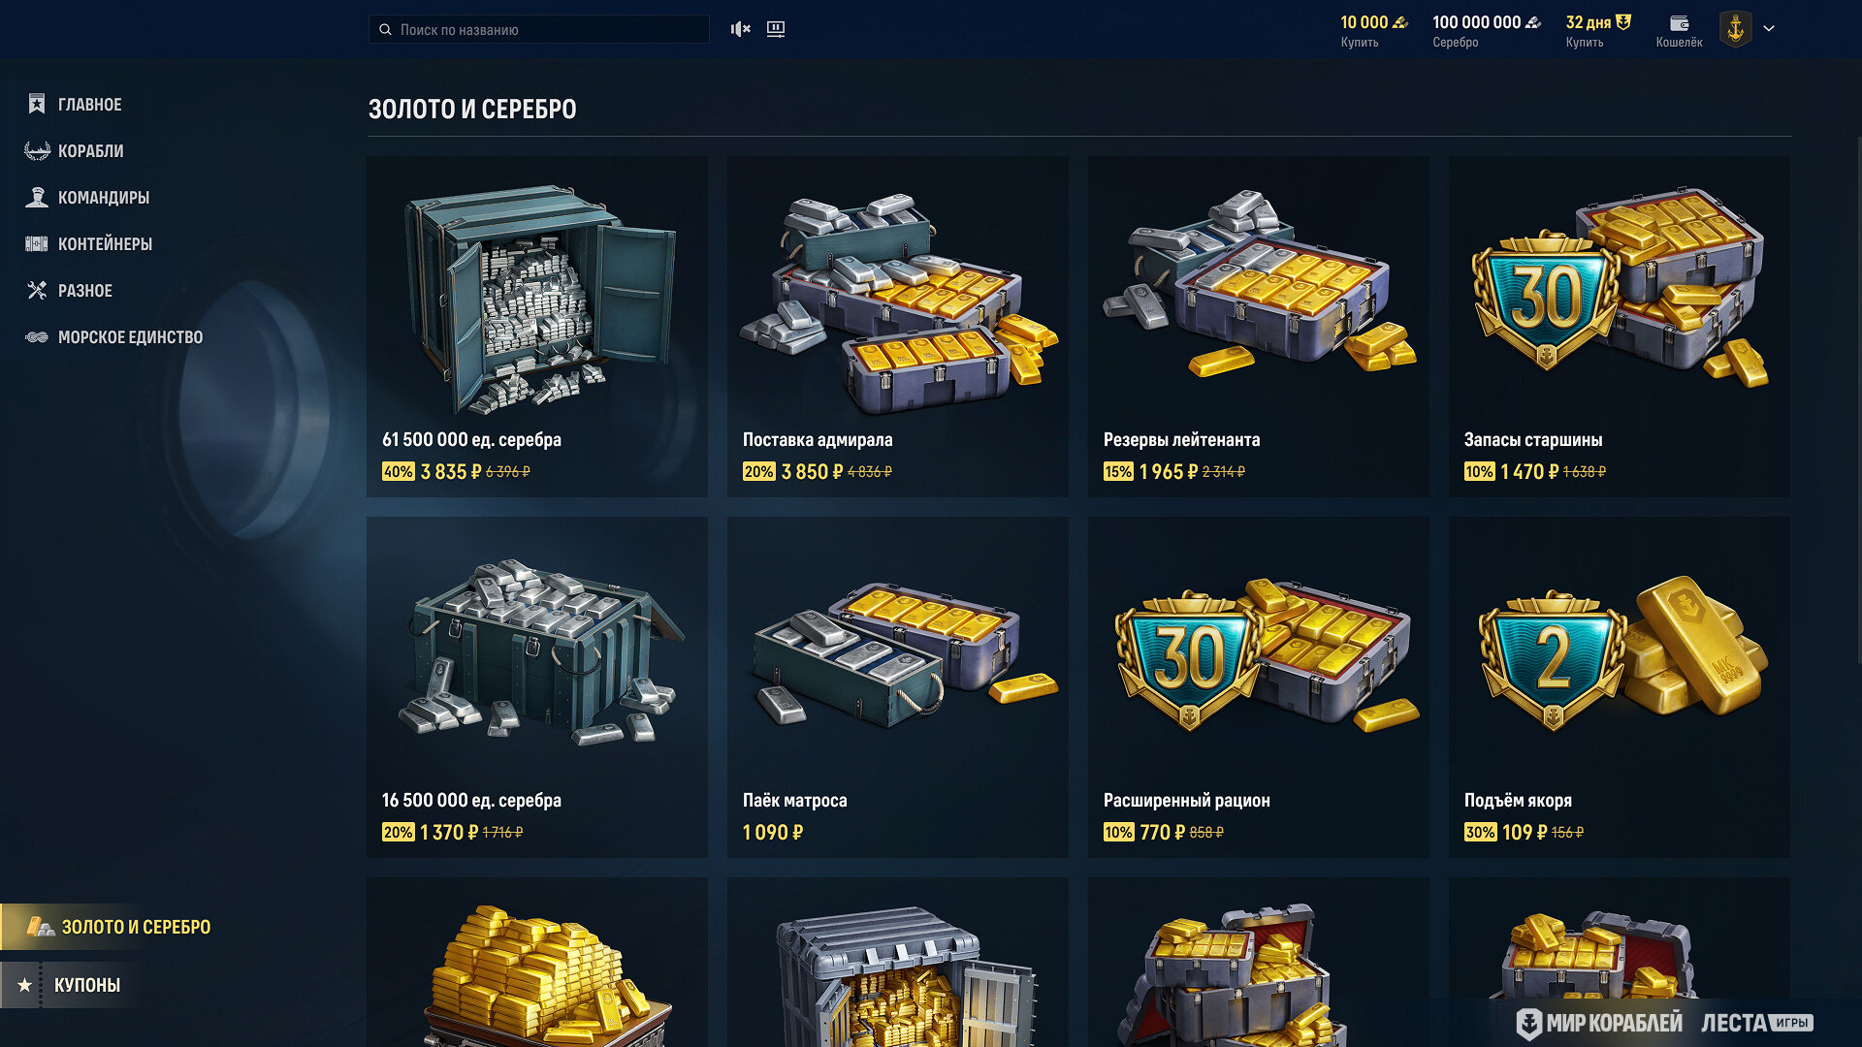
Task: Click the anchor profile avatar
Action: 1736,29
